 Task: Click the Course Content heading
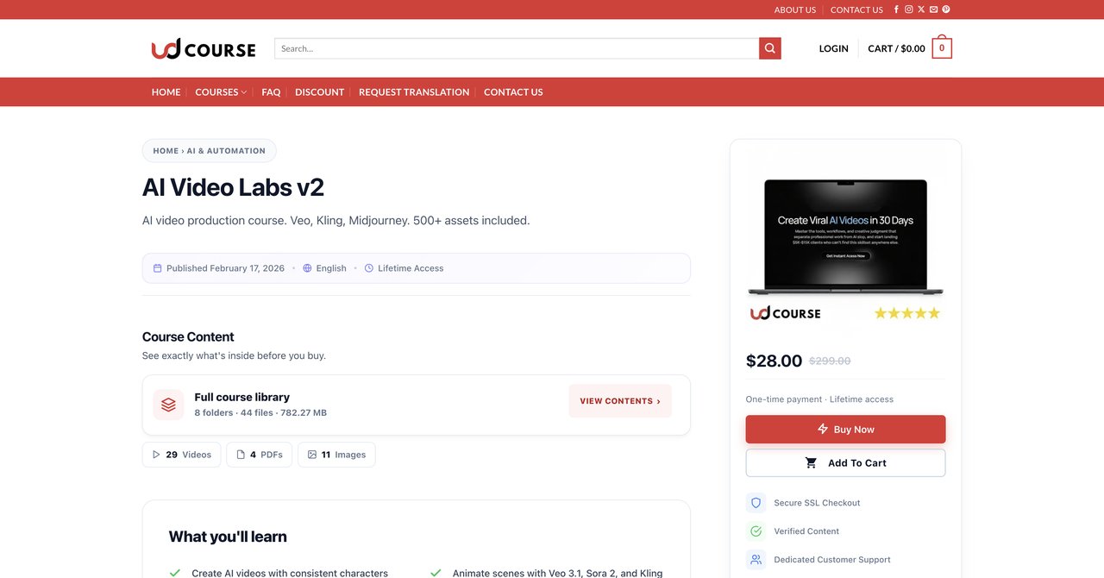pos(188,337)
